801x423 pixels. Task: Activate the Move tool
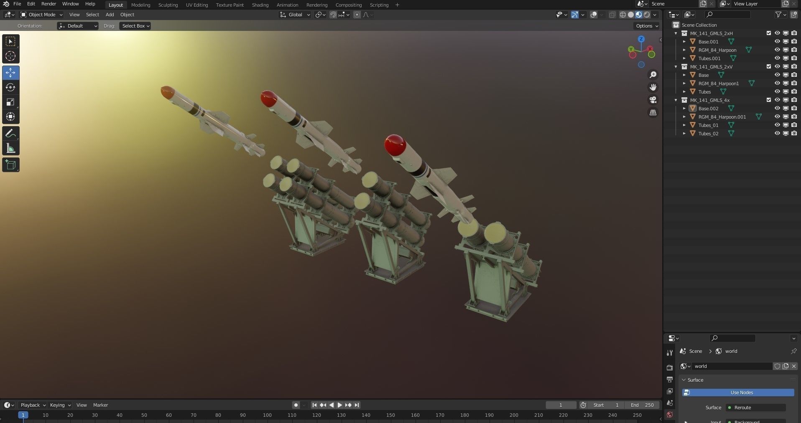coord(11,73)
